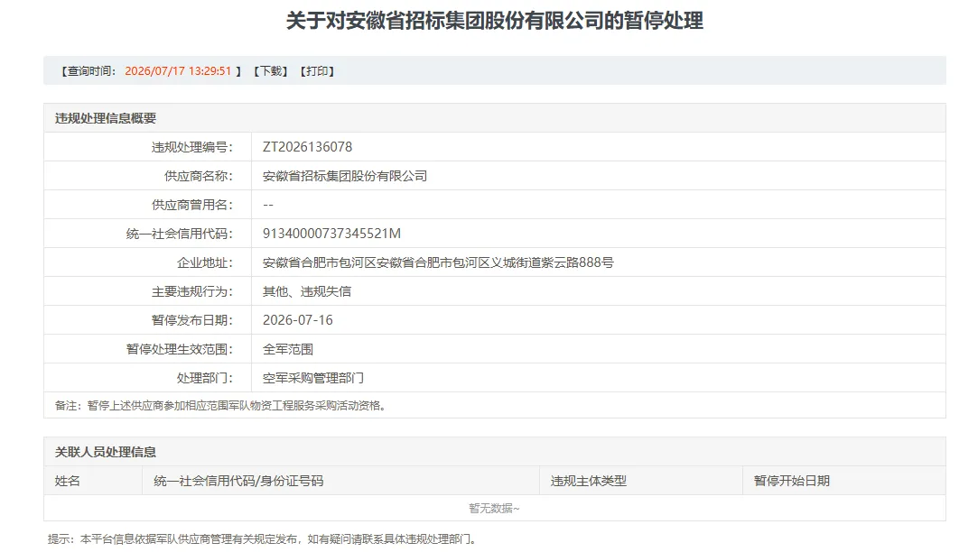Click the 关联人员处理信息 section header
This screenshot has height=552, width=959.
pos(106,452)
